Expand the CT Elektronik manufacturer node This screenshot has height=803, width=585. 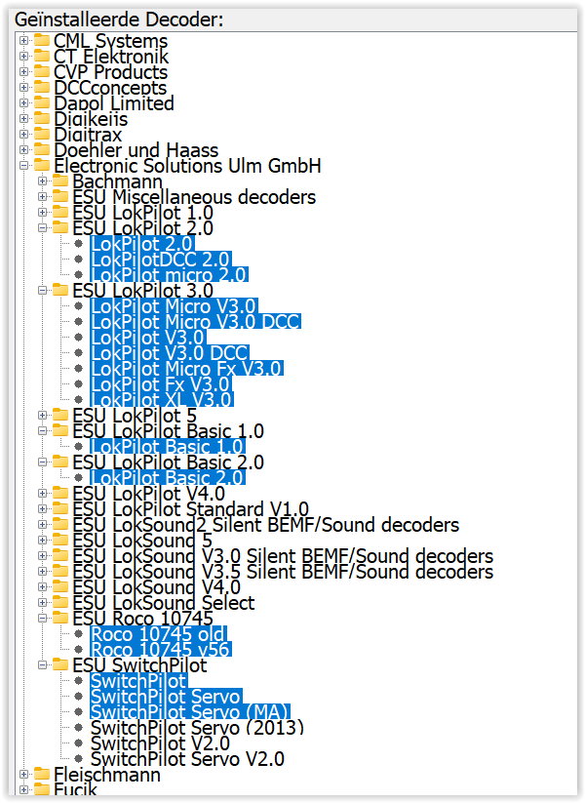coord(23,56)
